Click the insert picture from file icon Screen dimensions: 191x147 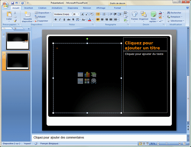pos(80,81)
